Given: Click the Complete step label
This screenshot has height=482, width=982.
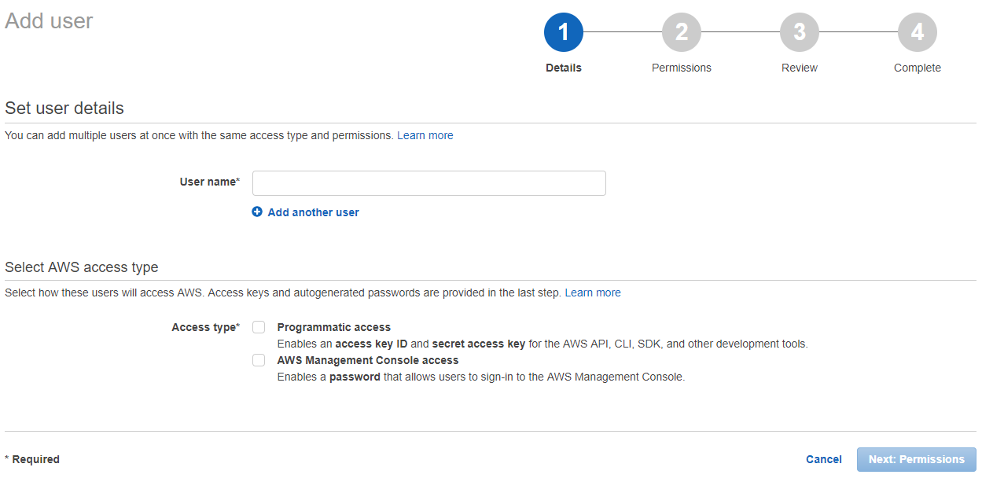Looking at the screenshot, I should [918, 68].
